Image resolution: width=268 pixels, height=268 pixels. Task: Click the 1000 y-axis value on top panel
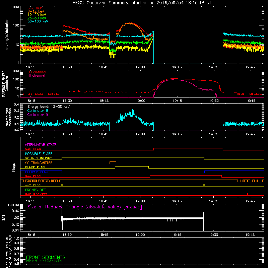pyautogui.click(x=15, y=7)
